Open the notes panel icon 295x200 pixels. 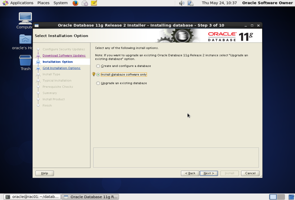click(94, 3)
